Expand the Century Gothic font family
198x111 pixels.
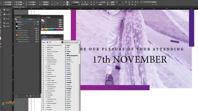(46, 80)
